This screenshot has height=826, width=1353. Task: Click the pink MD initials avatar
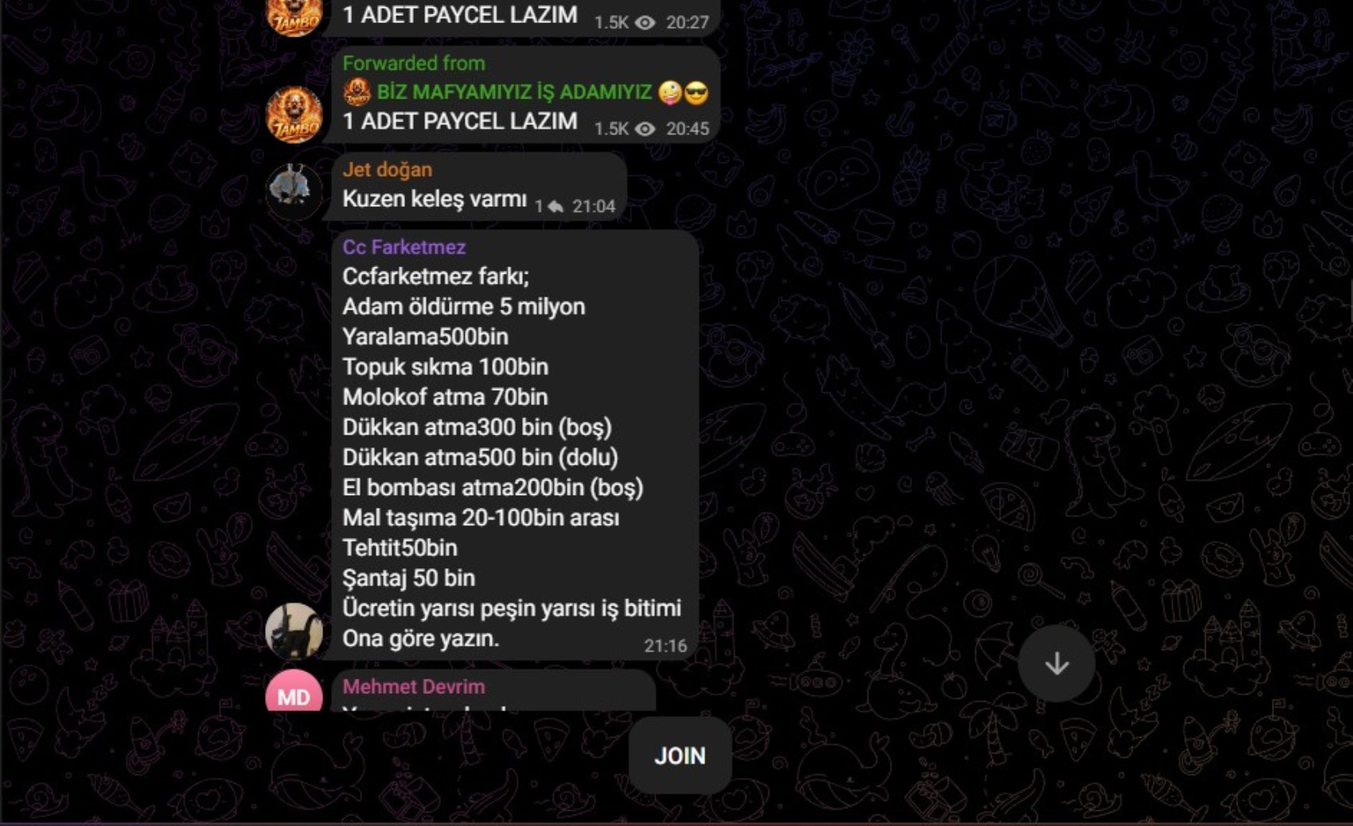(294, 691)
